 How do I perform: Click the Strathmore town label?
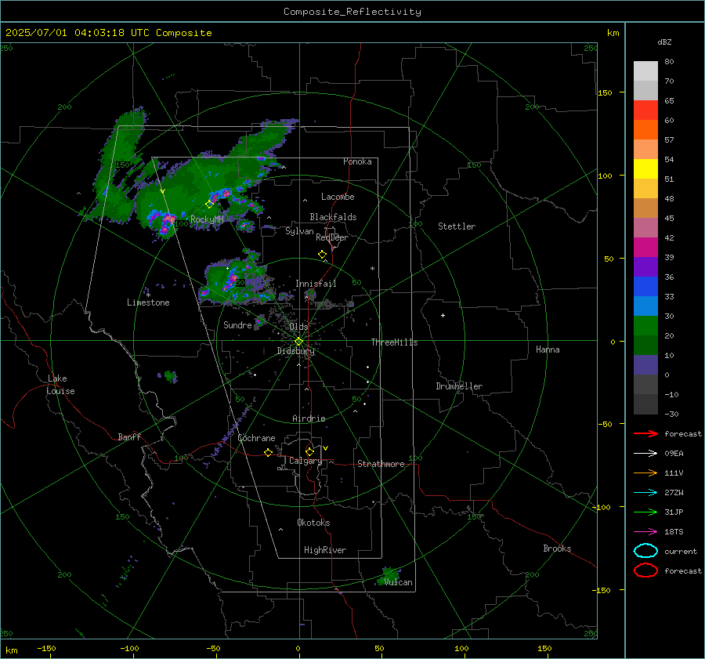[381, 464]
